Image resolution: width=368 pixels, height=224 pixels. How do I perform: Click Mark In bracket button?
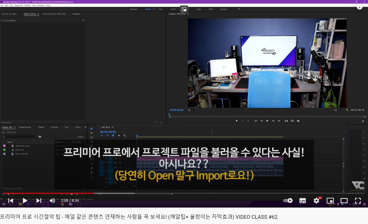click(243, 121)
